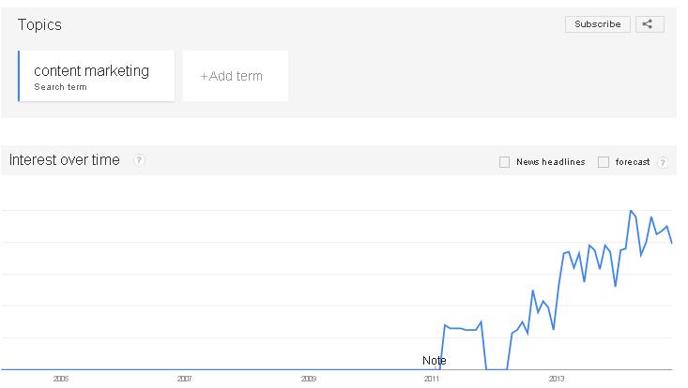This screenshot has height=388, width=688.
Task: Click the Interest over time heading
Action: 65,160
